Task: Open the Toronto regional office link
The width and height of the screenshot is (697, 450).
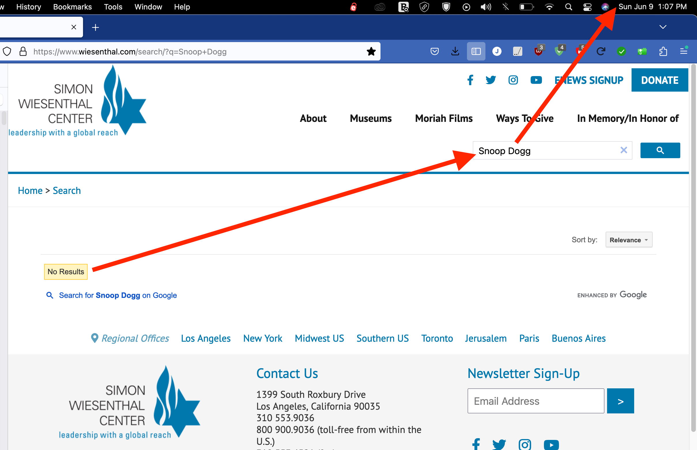Action: [437, 338]
